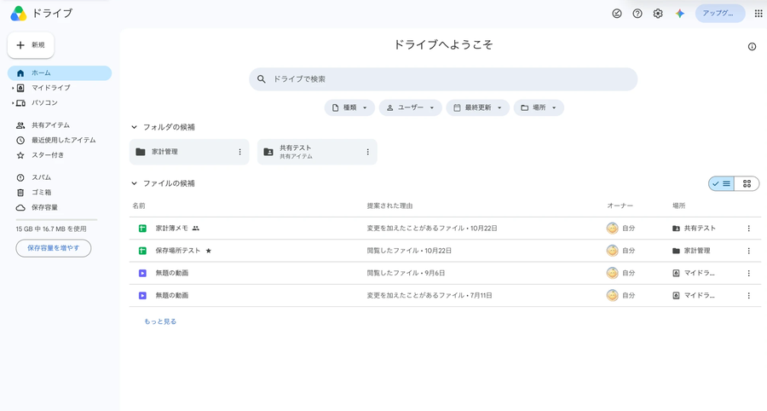Open more actions for 9月6日 無題の動画 row

(x=748, y=273)
